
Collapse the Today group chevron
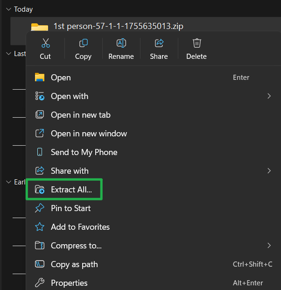(8, 9)
